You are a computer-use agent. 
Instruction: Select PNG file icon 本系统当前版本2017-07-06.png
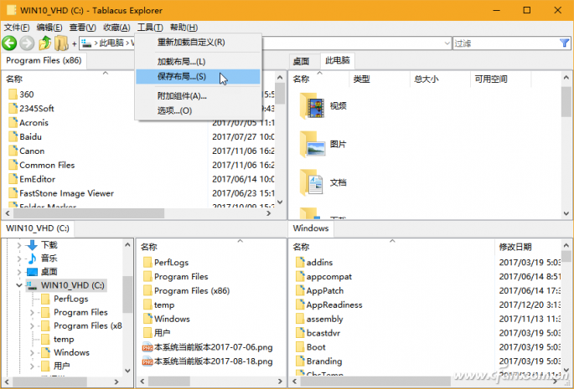147,347
